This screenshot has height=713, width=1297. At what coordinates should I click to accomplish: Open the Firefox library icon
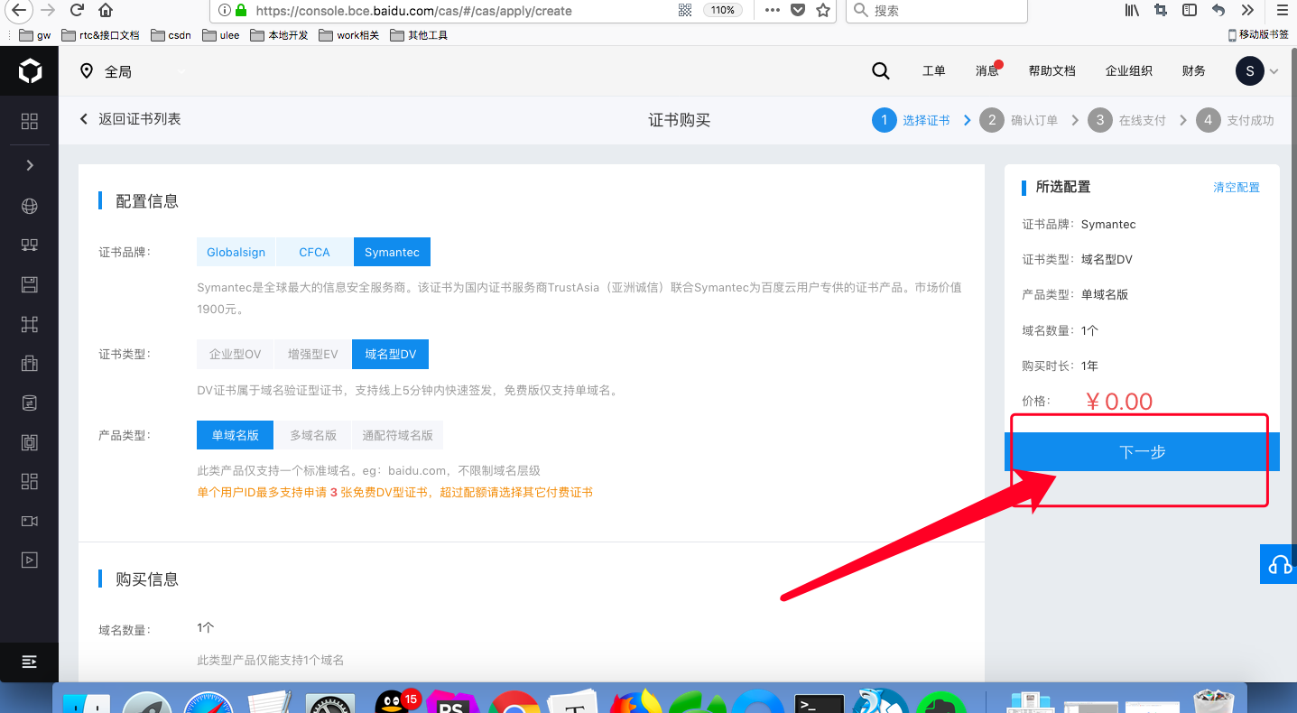(x=1132, y=11)
